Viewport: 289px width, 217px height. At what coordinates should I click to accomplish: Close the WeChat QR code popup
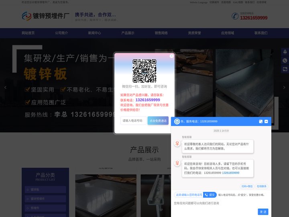[x=171, y=56]
